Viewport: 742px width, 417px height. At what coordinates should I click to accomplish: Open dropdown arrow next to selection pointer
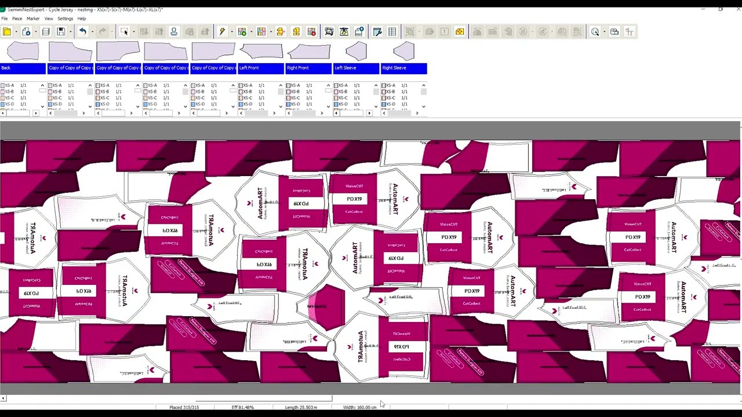pos(133,32)
